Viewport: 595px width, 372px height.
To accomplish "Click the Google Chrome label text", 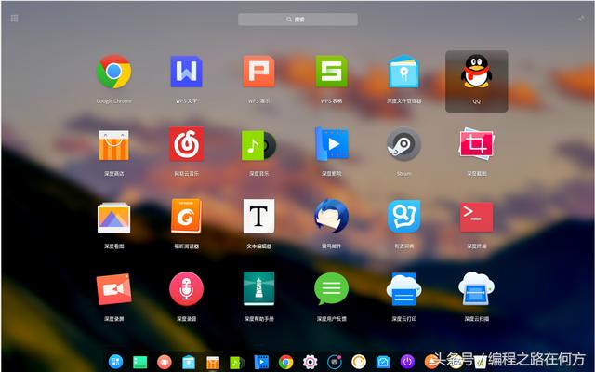I will pyautogui.click(x=113, y=101).
